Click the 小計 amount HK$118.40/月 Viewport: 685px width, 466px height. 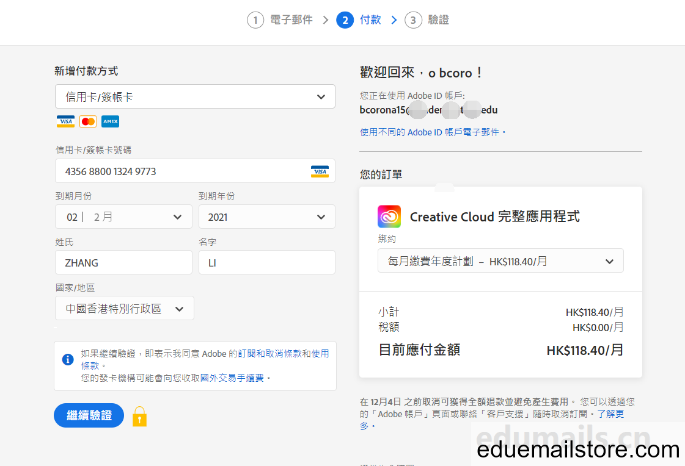[x=595, y=312]
